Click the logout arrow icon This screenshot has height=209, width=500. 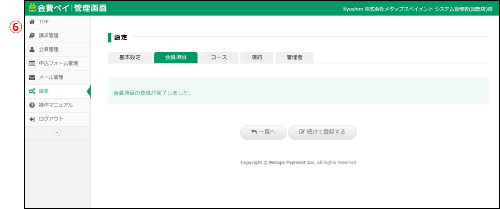tap(32, 119)
